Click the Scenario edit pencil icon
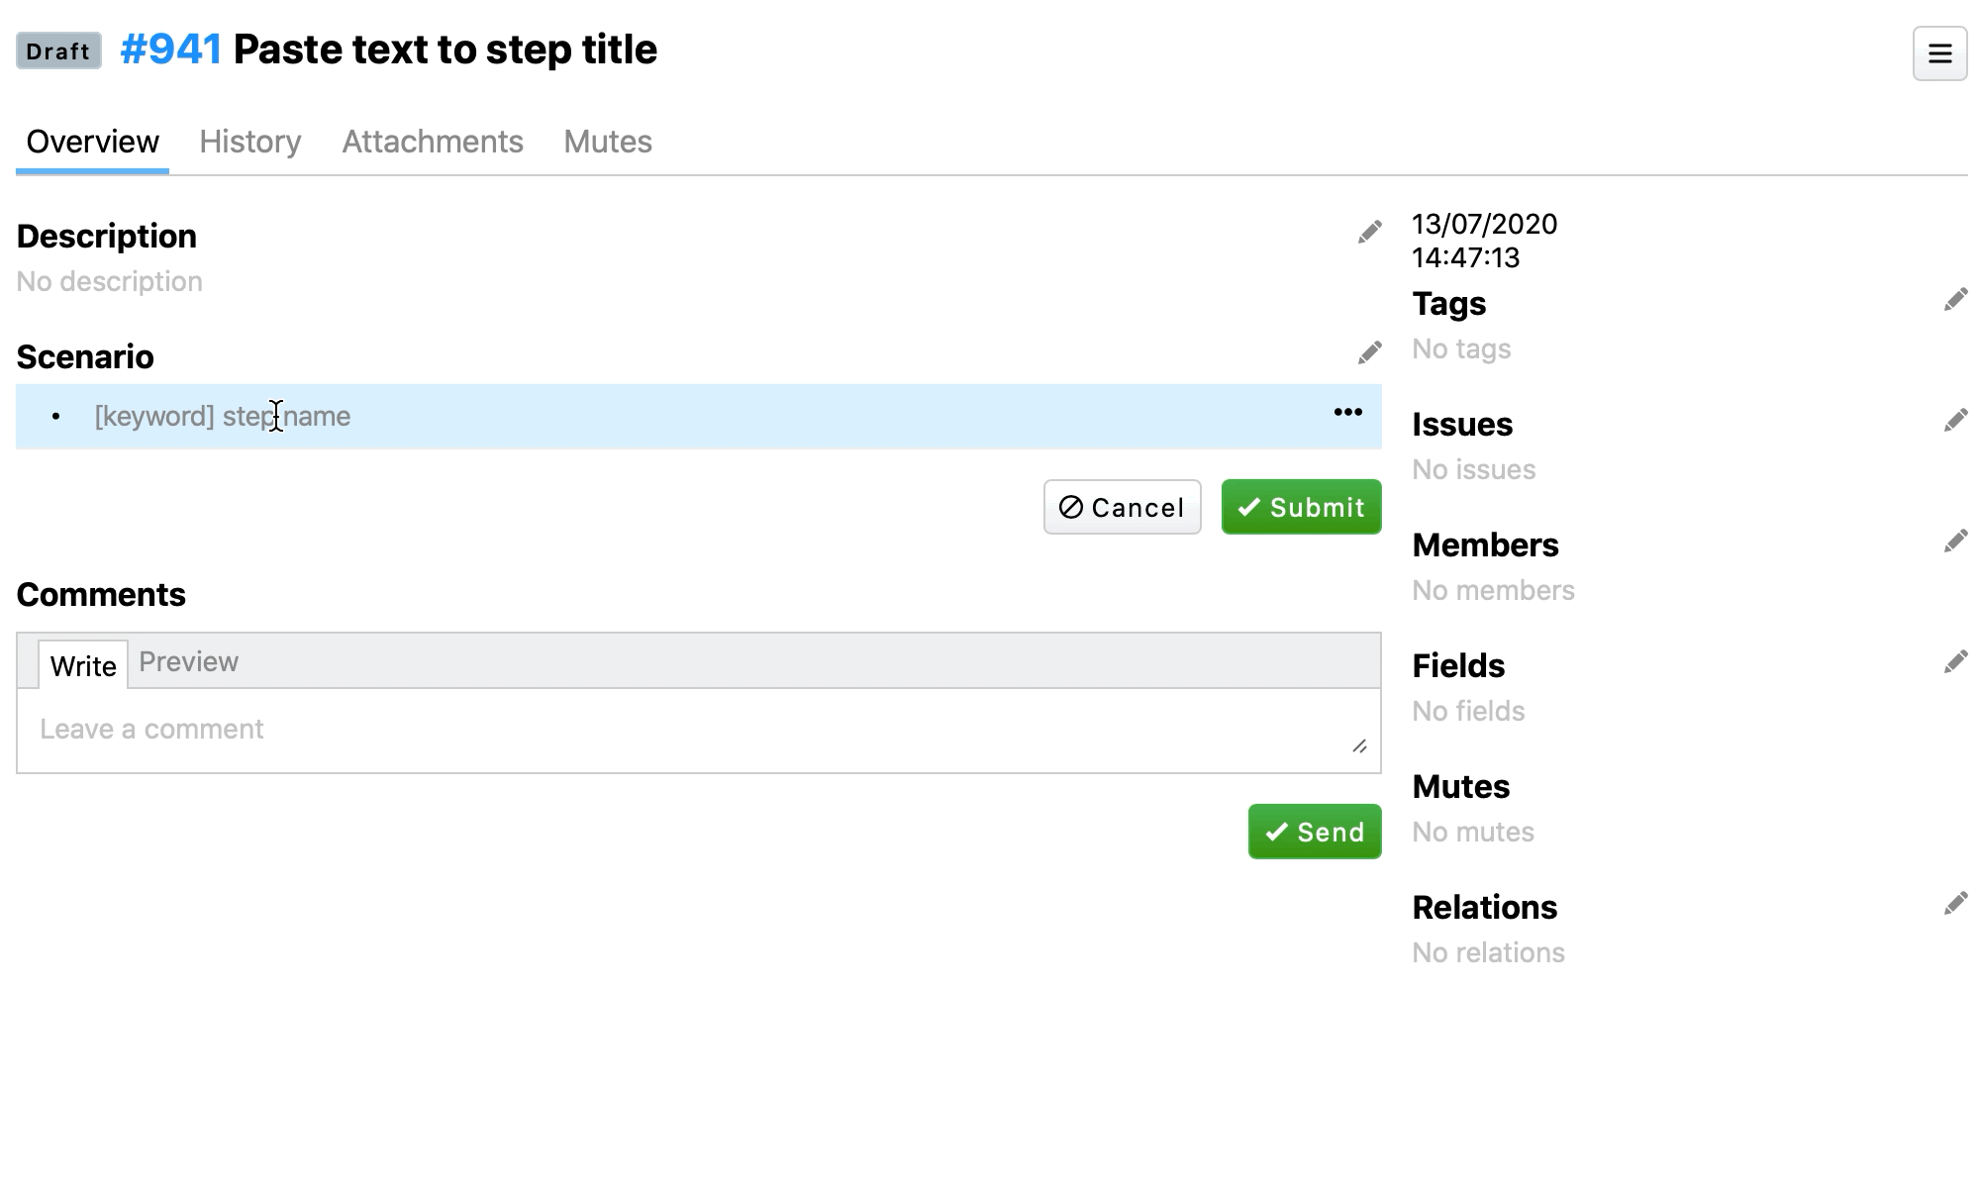The width and height of the screenshot is (1980, 1188). click(x=1369, y=353)
